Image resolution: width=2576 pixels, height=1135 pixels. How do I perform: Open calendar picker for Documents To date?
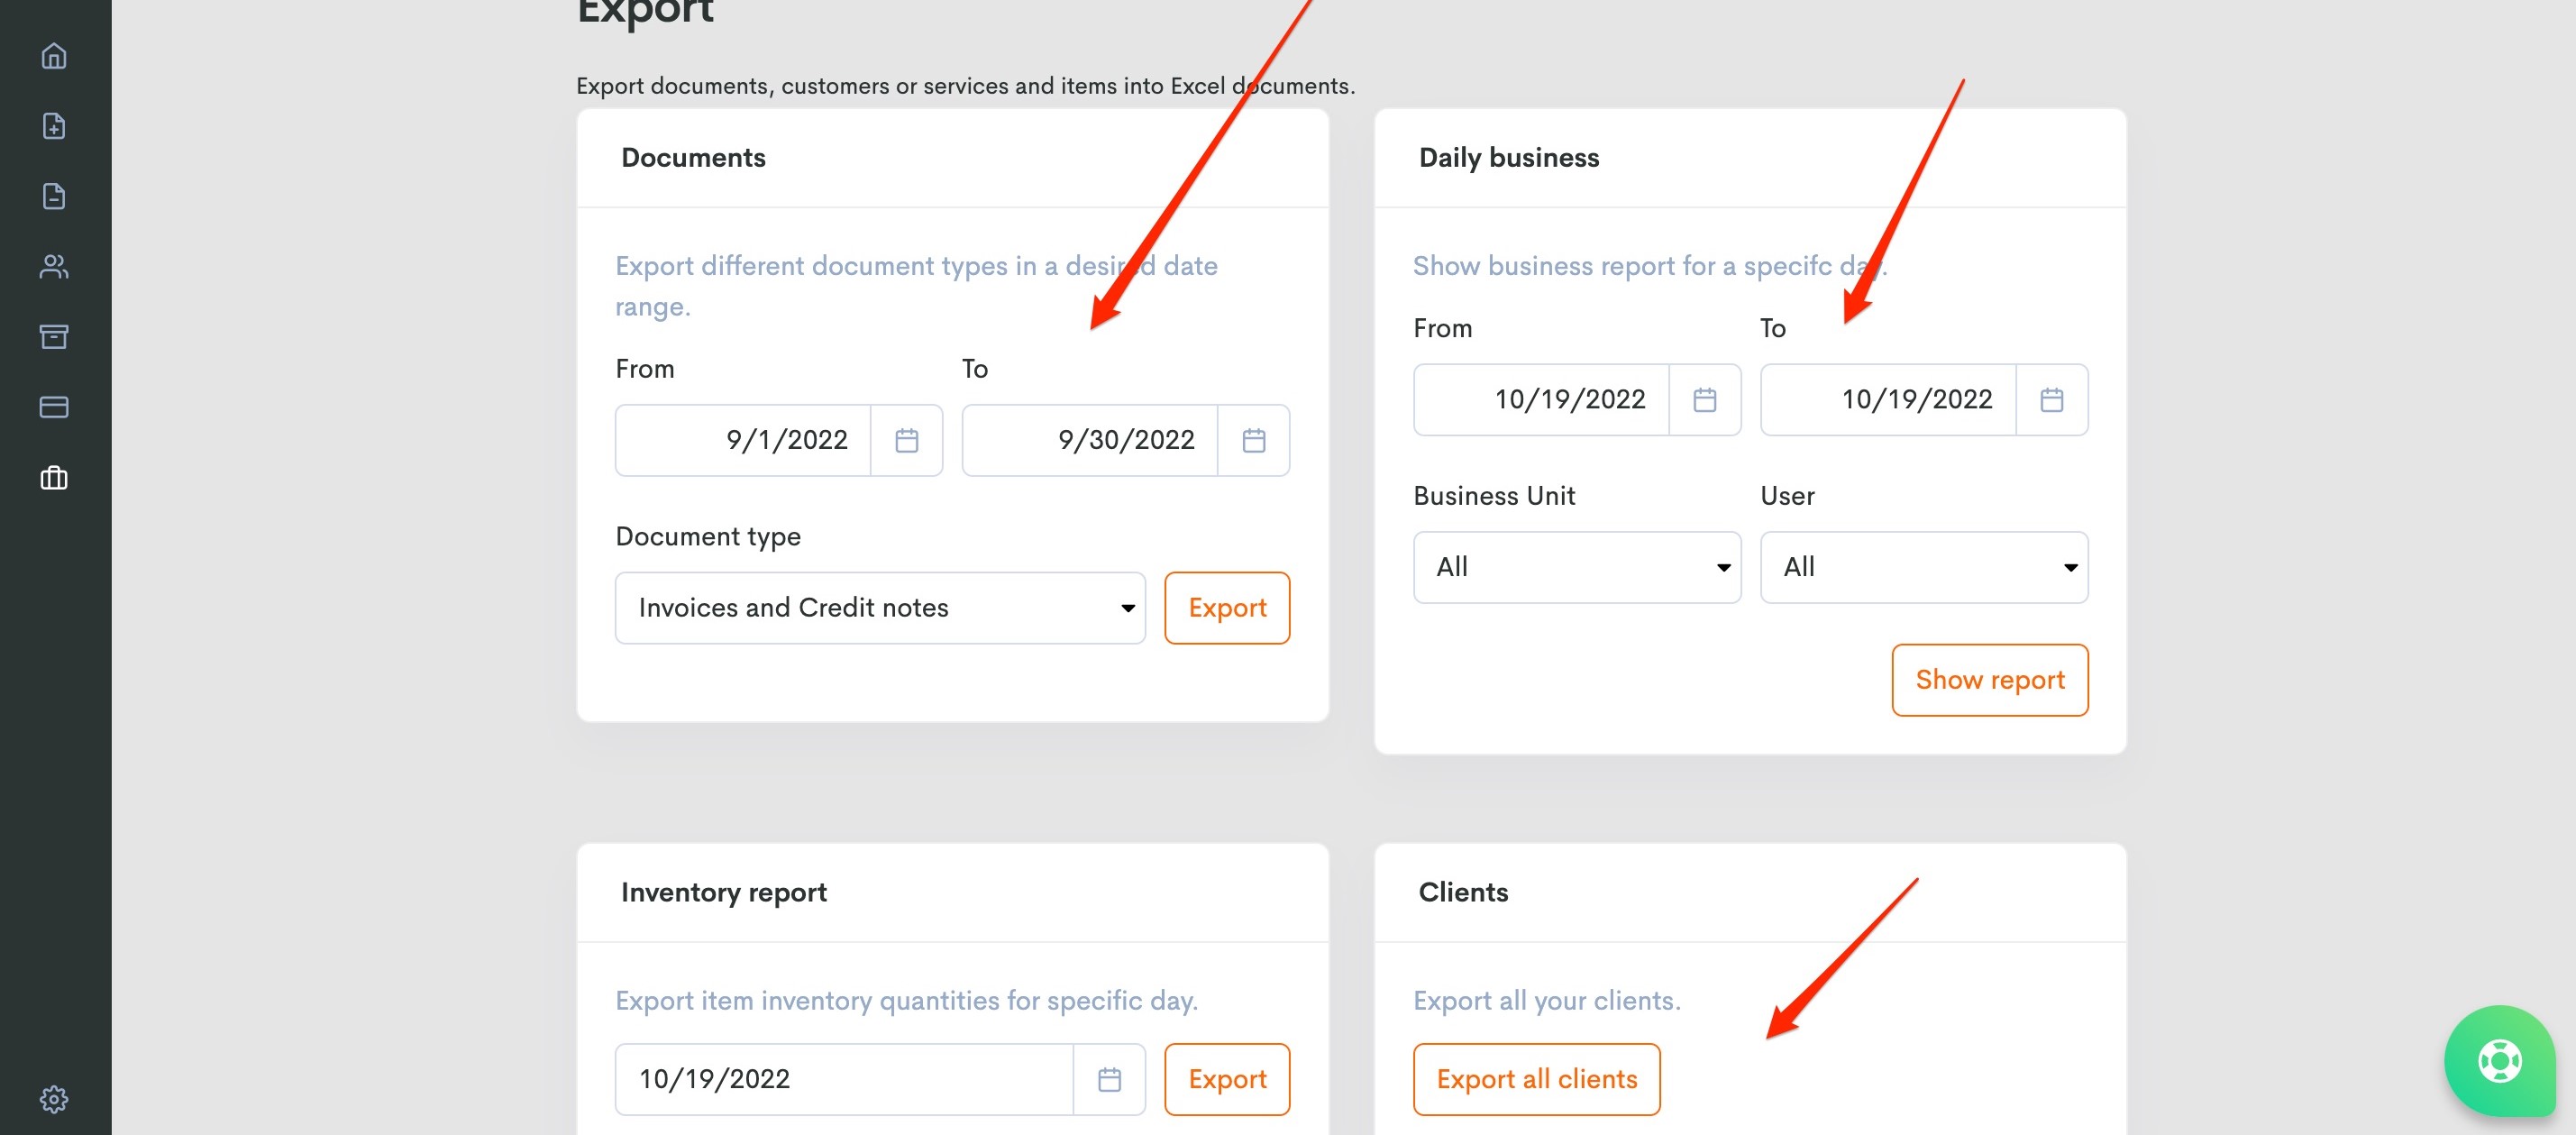click(1253, 440)
